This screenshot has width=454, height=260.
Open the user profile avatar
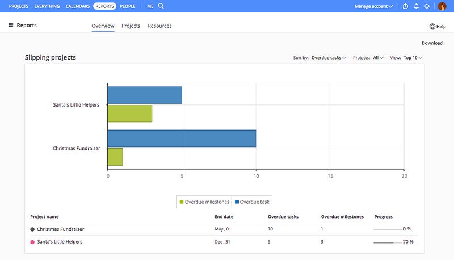click(442, 6)
